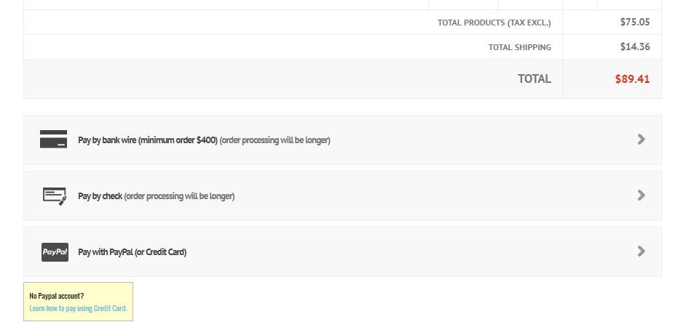The height and width of the screenshot is (330, 686).
Task: Open bank wire option via its chevron arrow
Action: [x=641, y=140]
